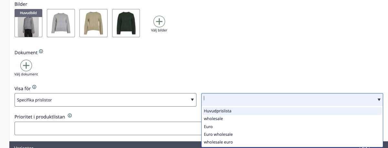Click the Välj dokument label
Image resolution: width=388 pixels, height=148 pixels.
pyautogui.click(x=26, y=74)
